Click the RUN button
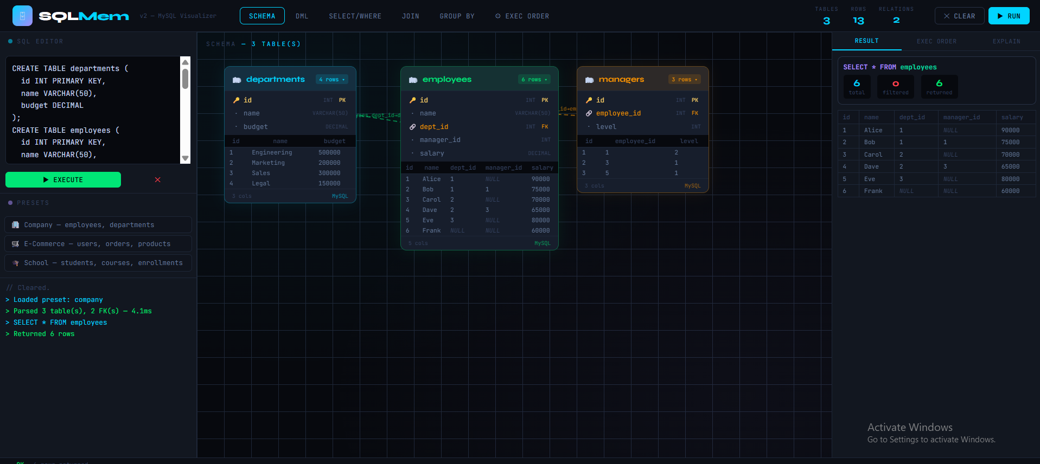This screenshot has height=464, width=1040. 1009,16
